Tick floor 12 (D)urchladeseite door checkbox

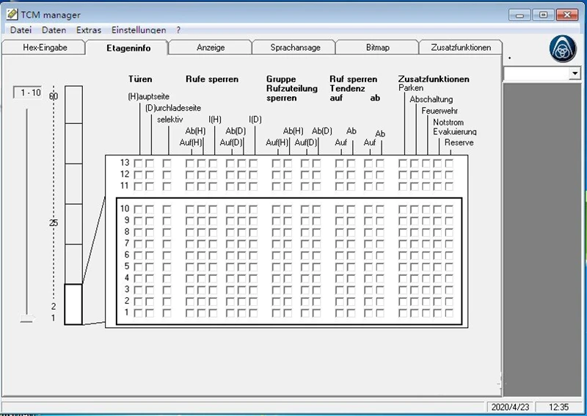150,175
